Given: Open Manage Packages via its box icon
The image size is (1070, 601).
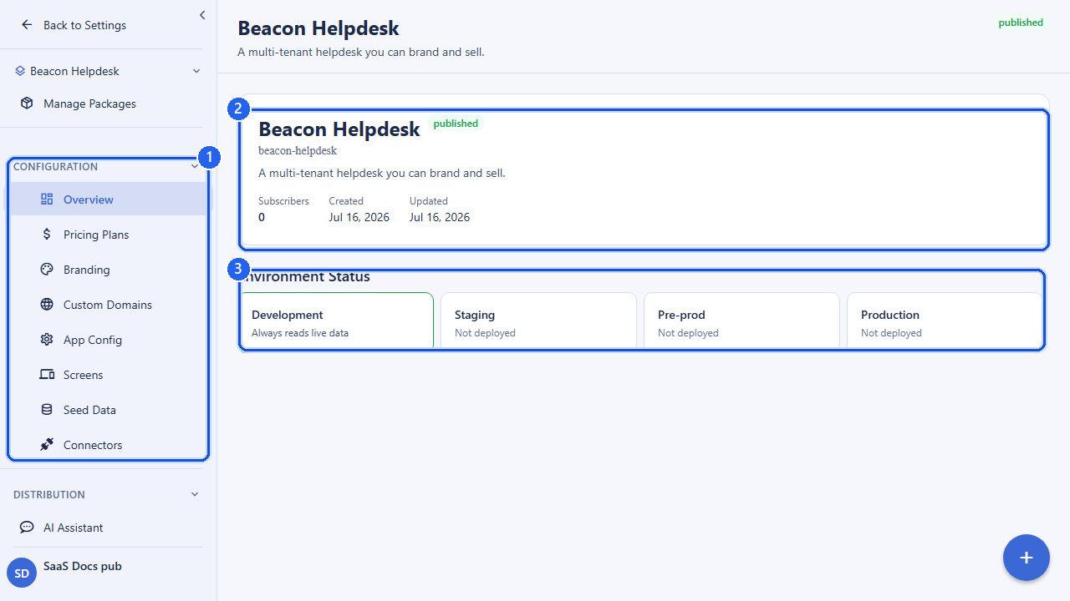Looking at the screenshot, I should click(27, 104).
